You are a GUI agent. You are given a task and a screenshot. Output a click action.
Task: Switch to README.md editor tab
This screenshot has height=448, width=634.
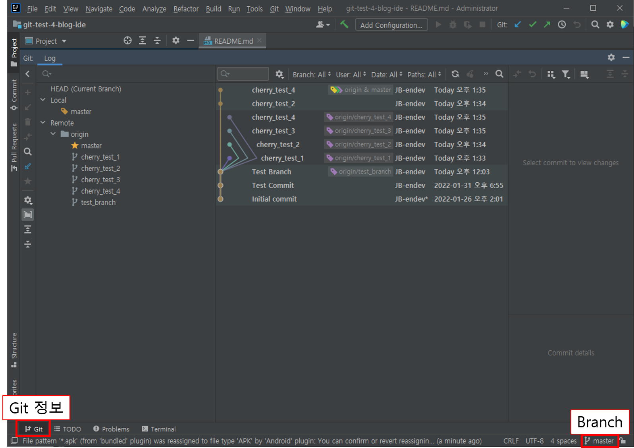click(233, 41)
